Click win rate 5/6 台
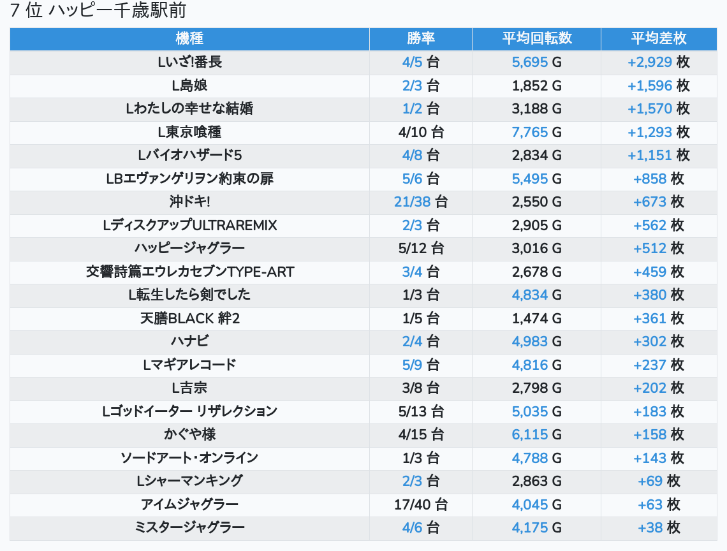727x551 pixels. click(x=420, y=179)
